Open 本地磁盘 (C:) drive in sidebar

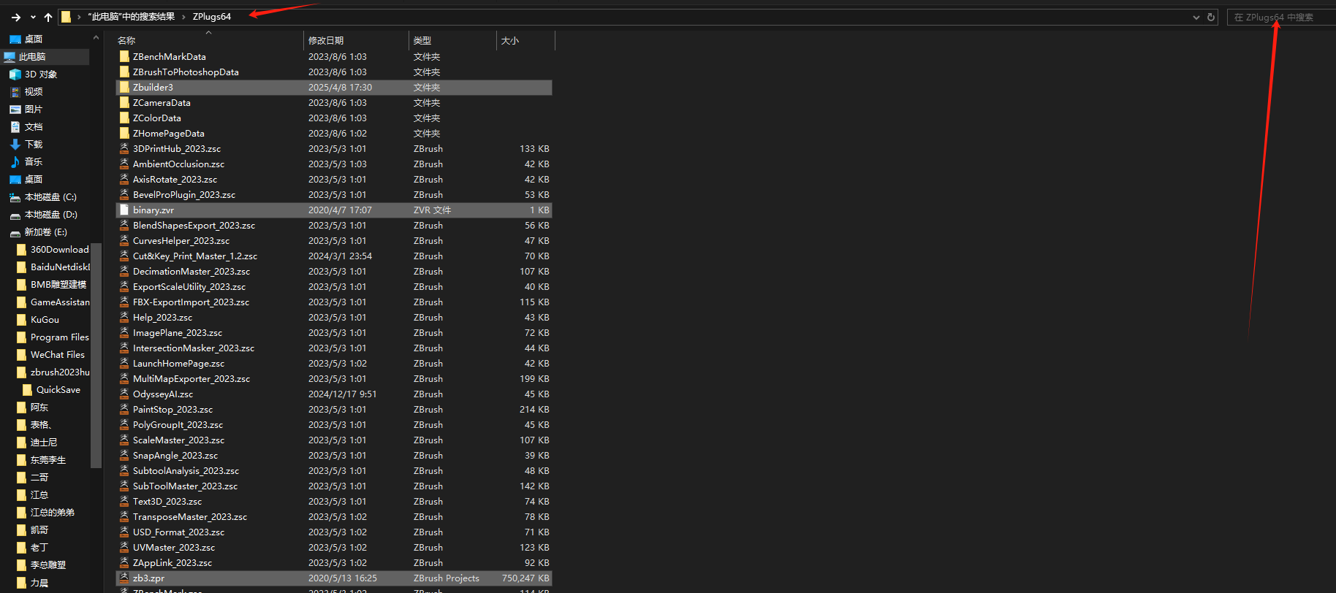pyautogui.click(x=50, y=197)
